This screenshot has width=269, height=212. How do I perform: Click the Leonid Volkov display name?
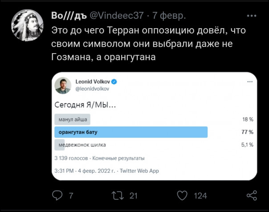coord(92,82)
